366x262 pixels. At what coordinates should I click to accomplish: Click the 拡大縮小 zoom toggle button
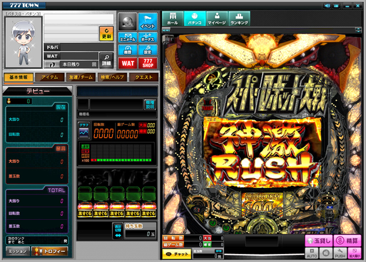(x=354, y=253)
